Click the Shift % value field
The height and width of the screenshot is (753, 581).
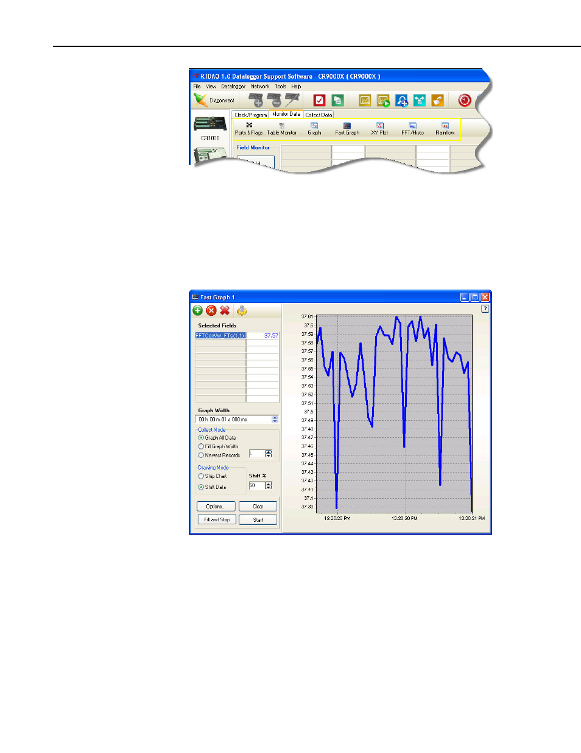(256, 486)
